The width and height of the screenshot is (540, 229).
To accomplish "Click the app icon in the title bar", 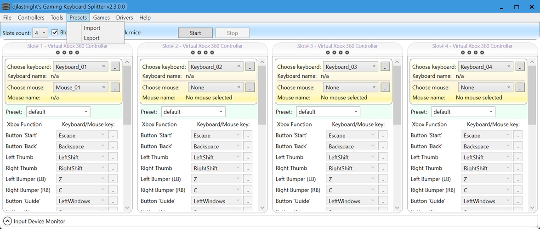I will coord(6,6).
